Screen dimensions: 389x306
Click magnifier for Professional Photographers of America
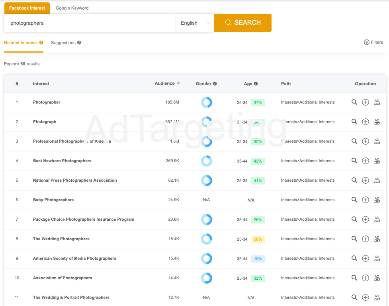click(x=354, y=141)
